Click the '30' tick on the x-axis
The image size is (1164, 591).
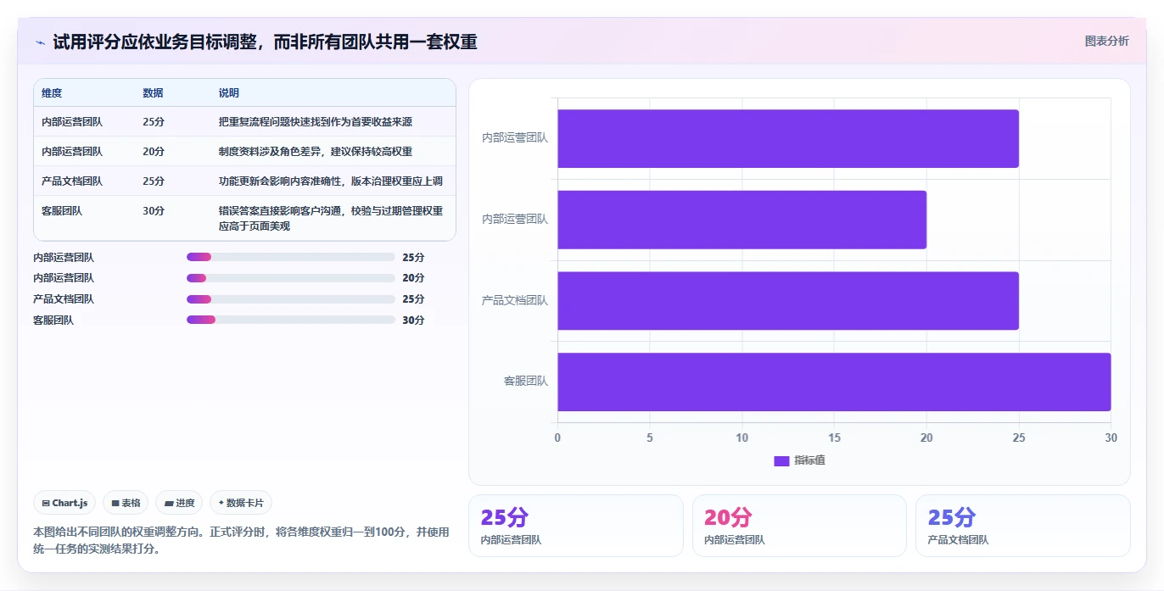pos(1111,438)
